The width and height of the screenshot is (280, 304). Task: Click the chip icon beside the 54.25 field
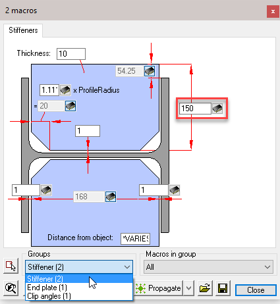click(x=150, y=71)
